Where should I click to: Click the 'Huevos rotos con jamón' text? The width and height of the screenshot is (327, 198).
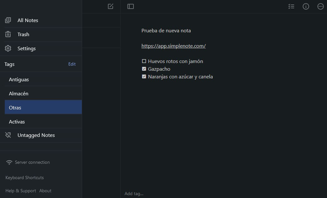coord(175,61)
